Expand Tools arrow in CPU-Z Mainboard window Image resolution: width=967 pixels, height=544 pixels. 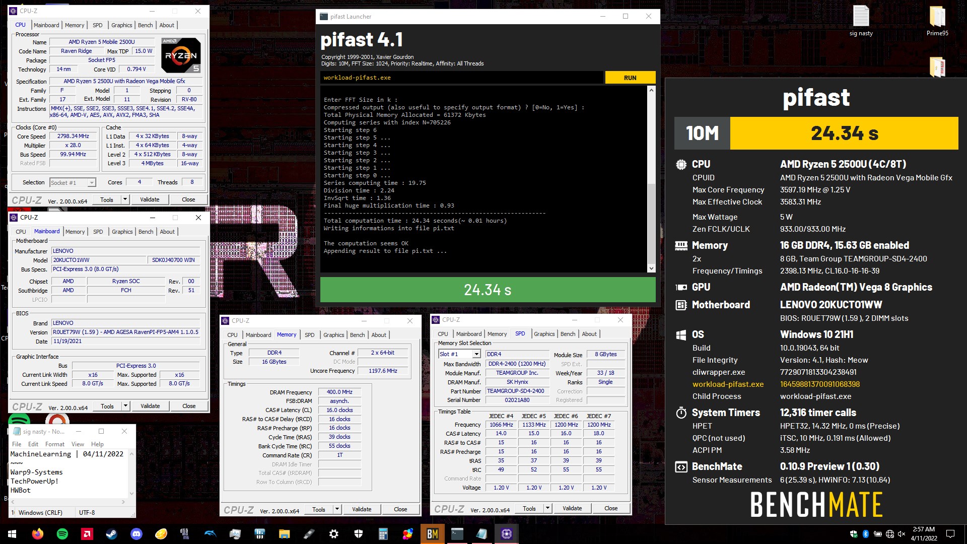click(125, 406)
